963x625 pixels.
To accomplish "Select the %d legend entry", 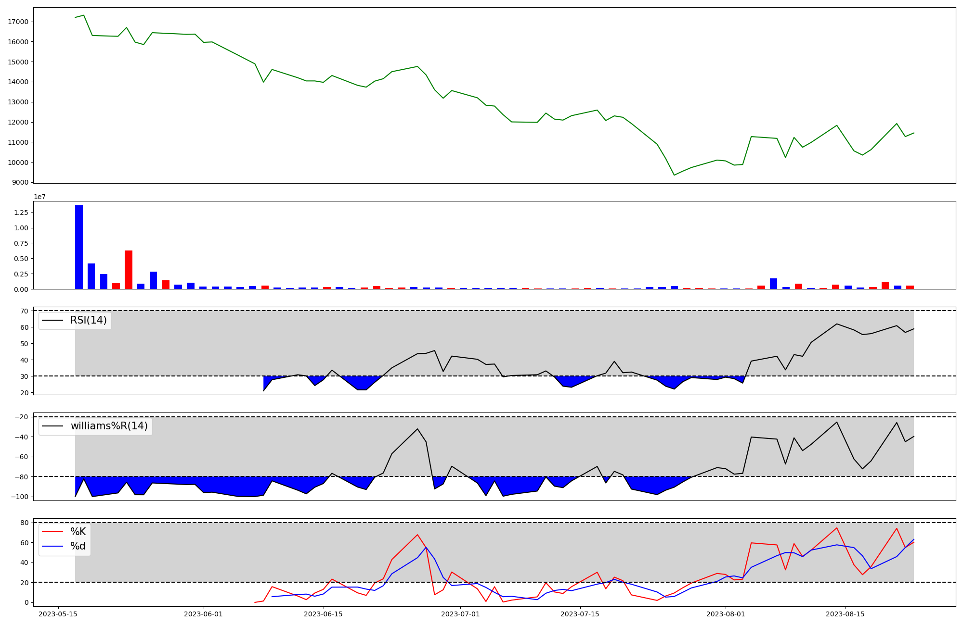I will click(78, 546).
